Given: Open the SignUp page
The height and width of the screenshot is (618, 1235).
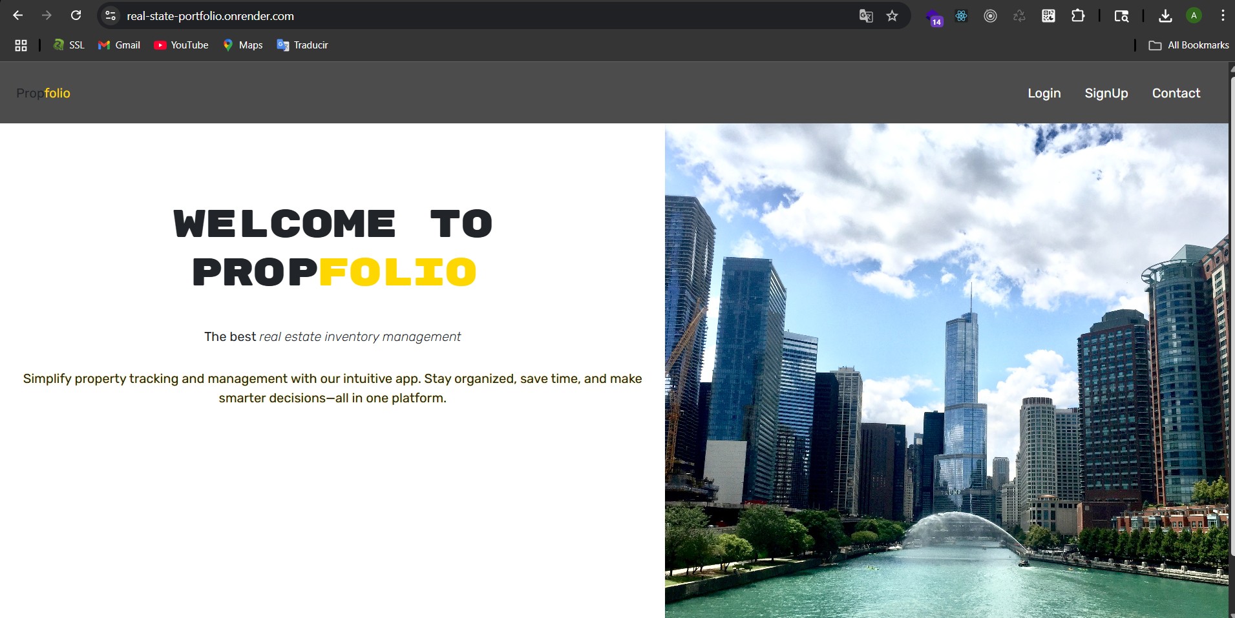Looking at the screenshot, I should 1106,93.
